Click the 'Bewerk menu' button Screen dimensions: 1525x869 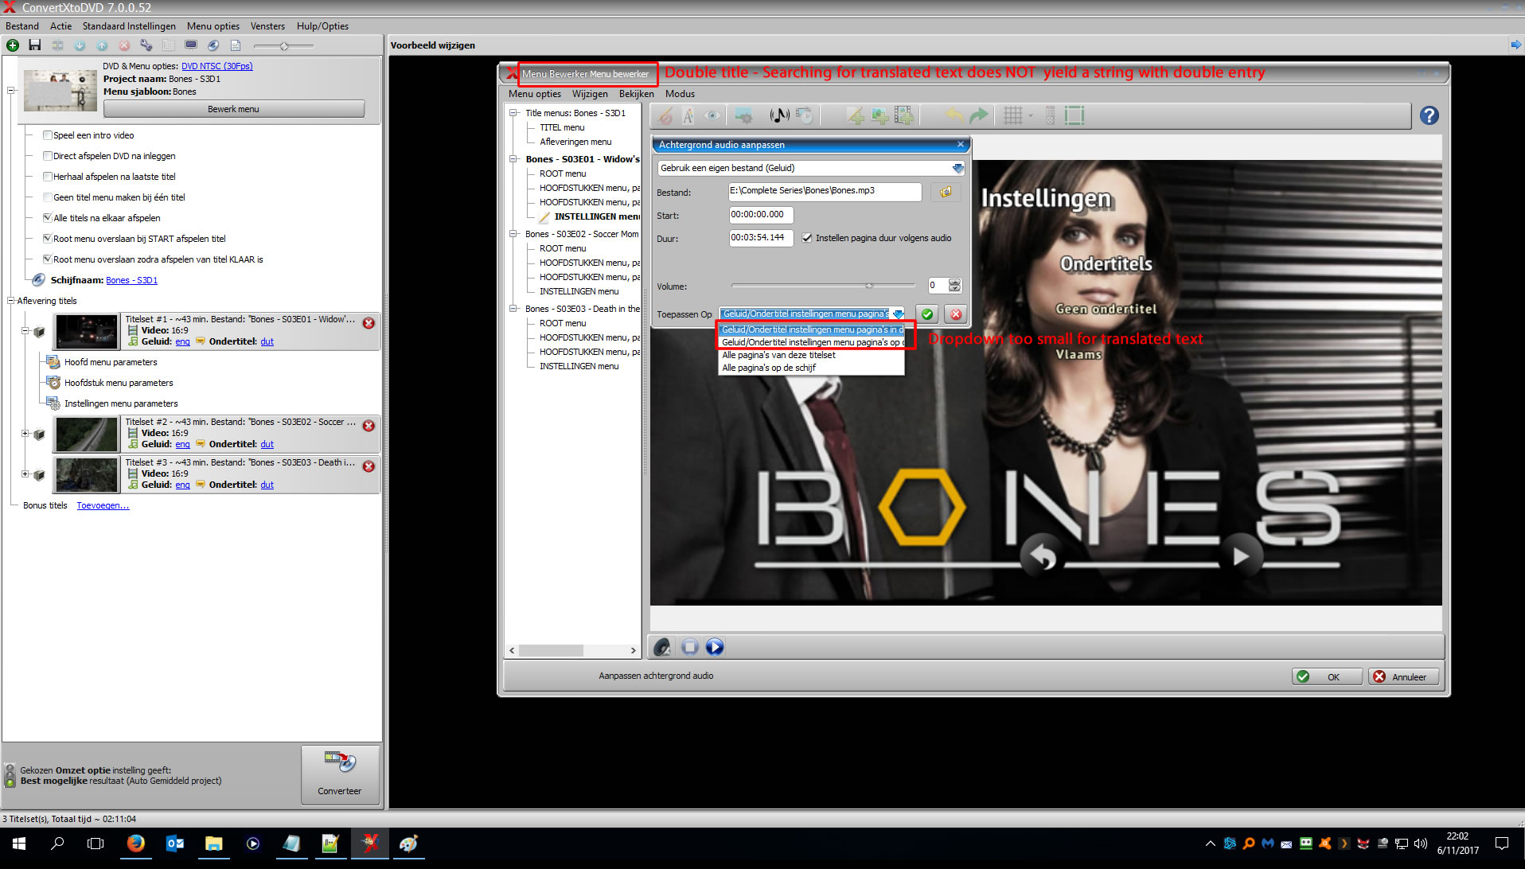click(234, 109)
